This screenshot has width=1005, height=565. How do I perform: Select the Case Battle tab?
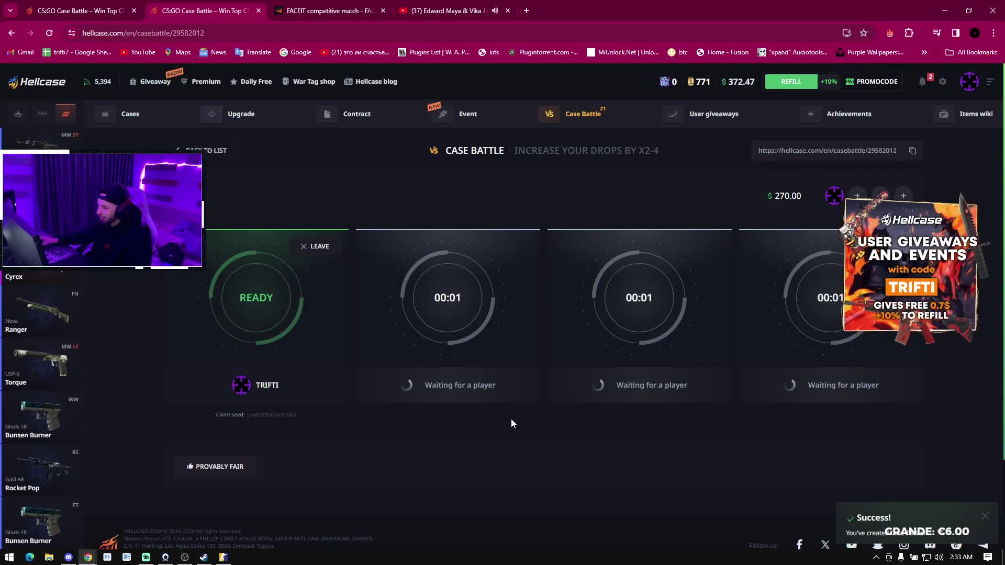tap(572, 114)
